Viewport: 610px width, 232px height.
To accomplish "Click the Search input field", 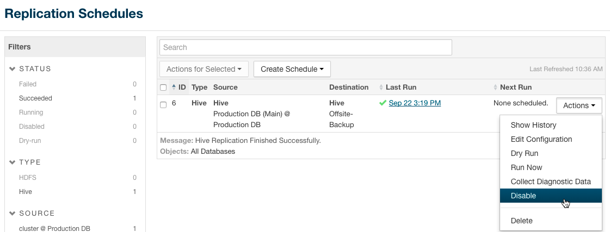I will (305, 47).
